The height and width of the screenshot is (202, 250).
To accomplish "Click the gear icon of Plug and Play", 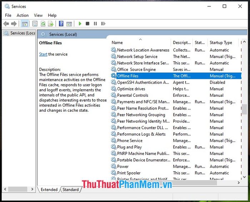I will (114, 147).
